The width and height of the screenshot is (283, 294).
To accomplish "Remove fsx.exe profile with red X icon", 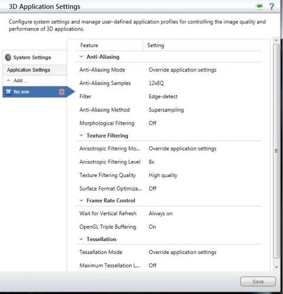I will click(62, 92).
